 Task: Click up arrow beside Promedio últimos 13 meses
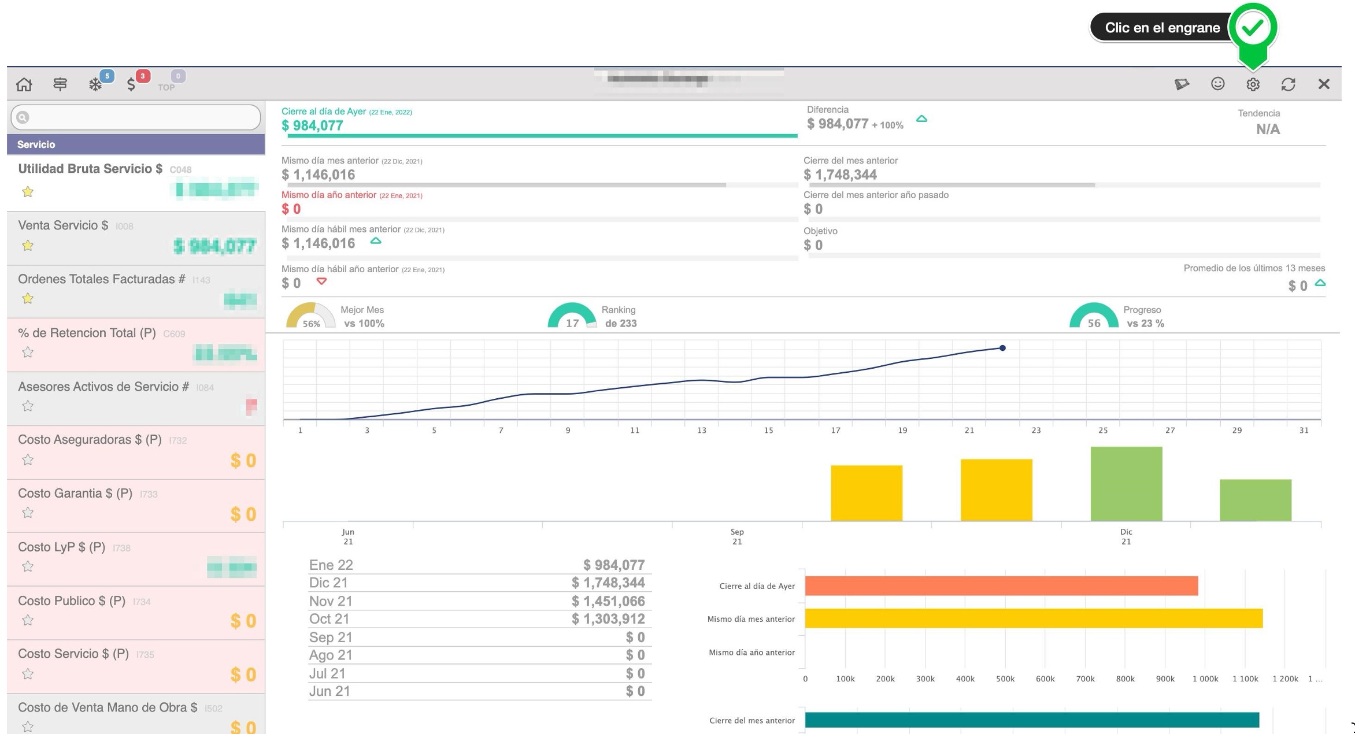[1320, 283]
